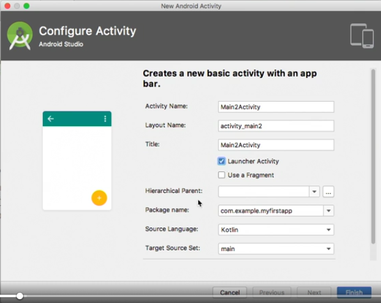Viewport: 381px width, 303px height.
Task: Click the Package name text field
Action: (x=270, y=211)
